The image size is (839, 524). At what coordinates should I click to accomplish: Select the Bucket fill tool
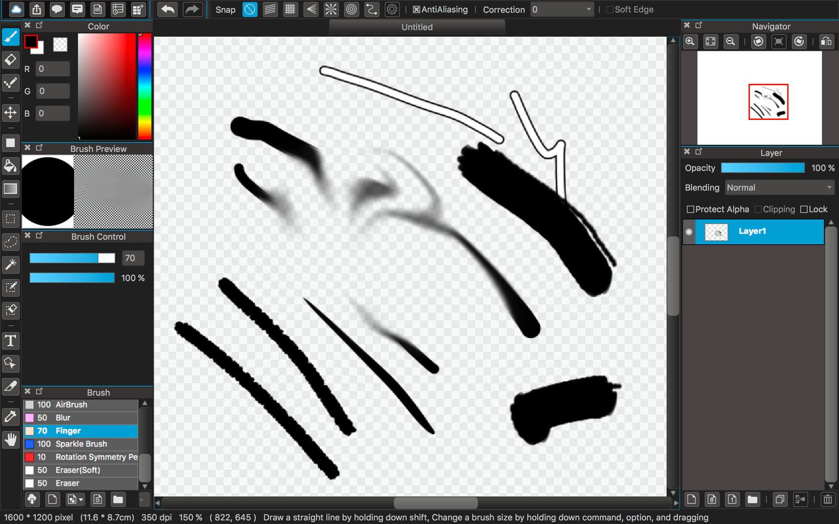tap(10, 166)
